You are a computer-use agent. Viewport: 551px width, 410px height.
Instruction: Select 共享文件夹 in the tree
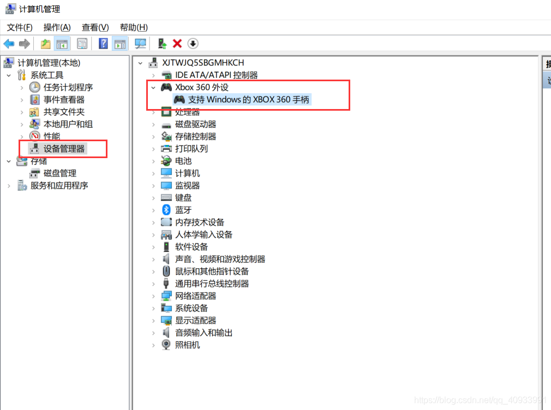click(64, 112)
